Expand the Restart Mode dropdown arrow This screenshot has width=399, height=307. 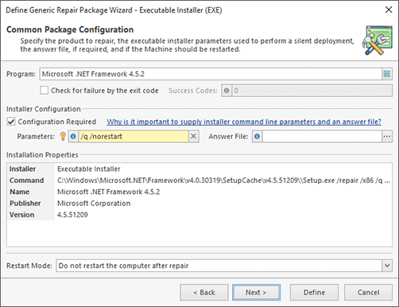pos(387,266)
